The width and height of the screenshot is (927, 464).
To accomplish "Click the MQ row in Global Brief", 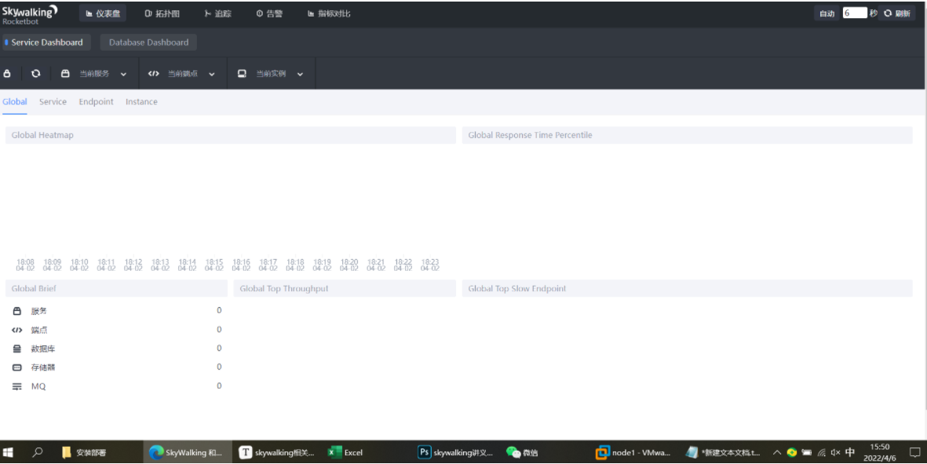I will click(x=116, y=386).
